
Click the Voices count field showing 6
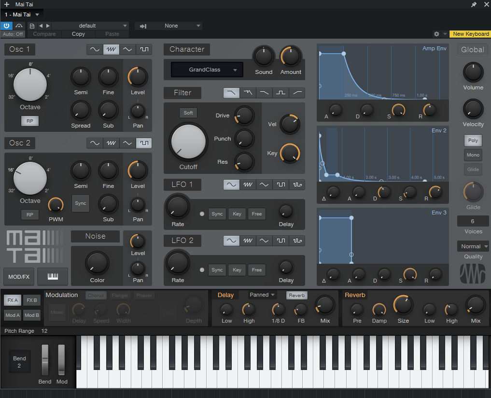473,221
